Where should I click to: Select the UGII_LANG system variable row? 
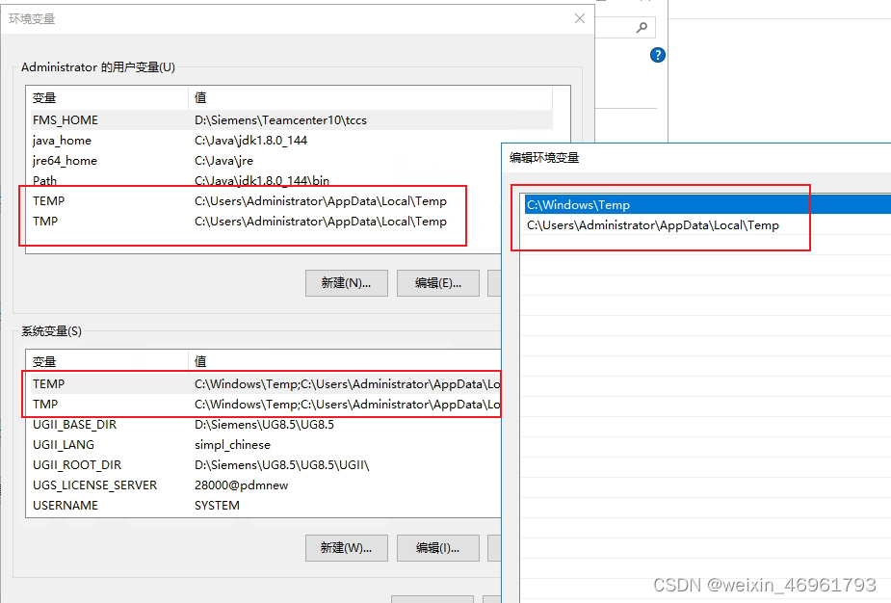click(x=64, y=445)
